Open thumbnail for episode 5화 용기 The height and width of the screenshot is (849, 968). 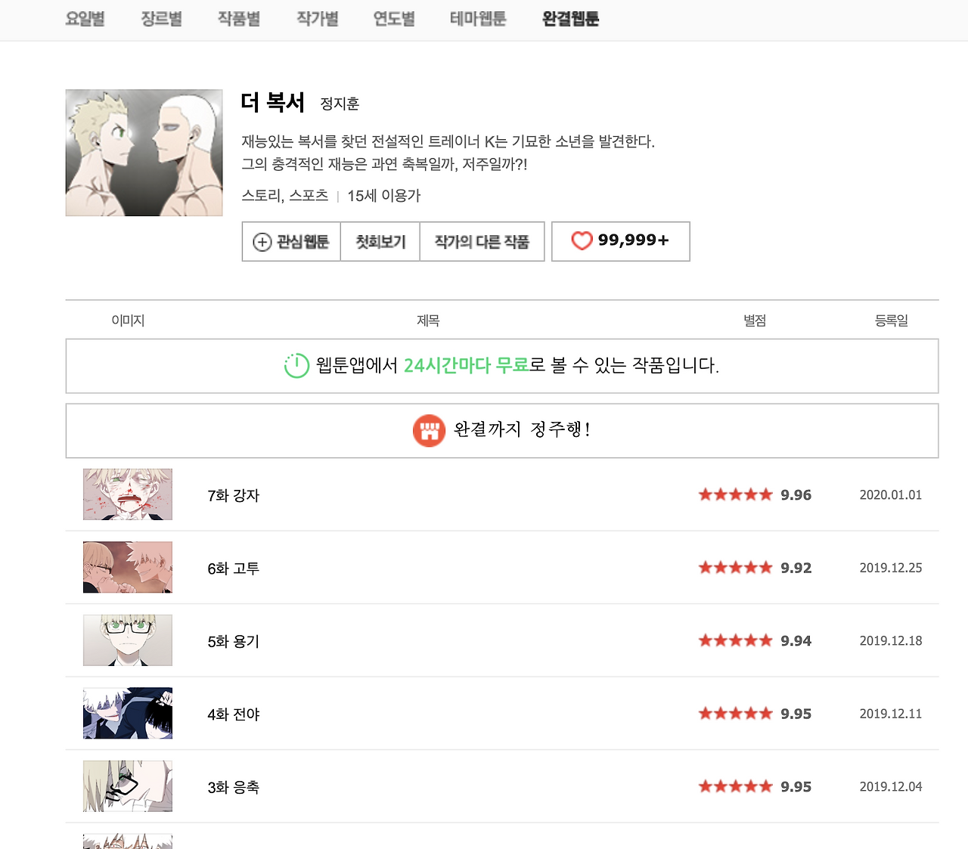(x=128, y=640)
